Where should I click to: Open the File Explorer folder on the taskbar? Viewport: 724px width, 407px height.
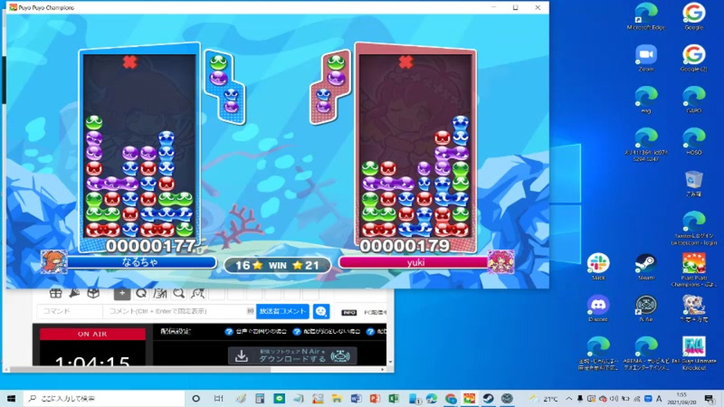(336, 398)
